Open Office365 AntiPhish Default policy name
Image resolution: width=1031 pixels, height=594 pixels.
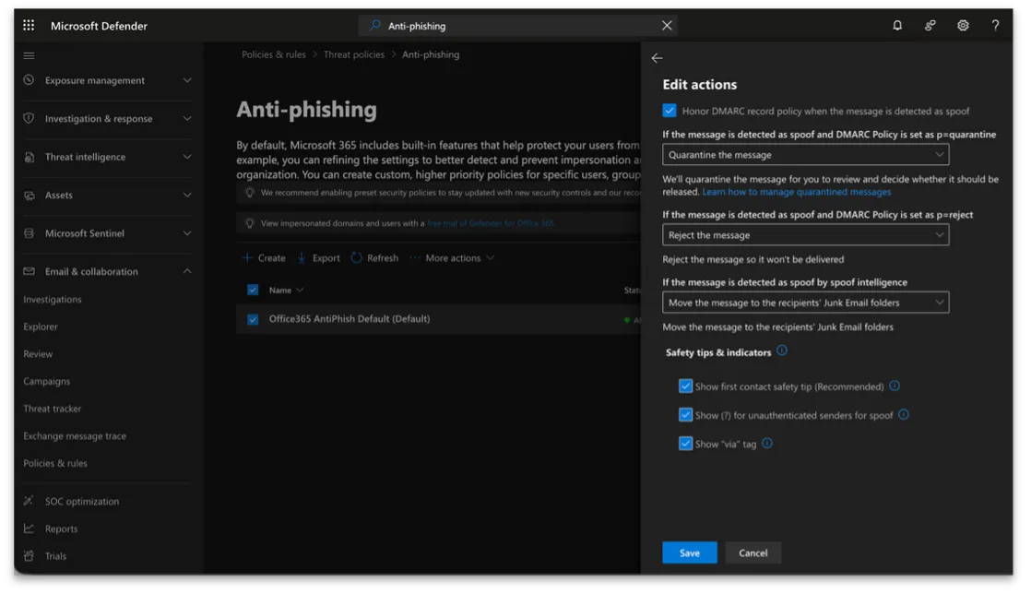click(x=350, y=319)
